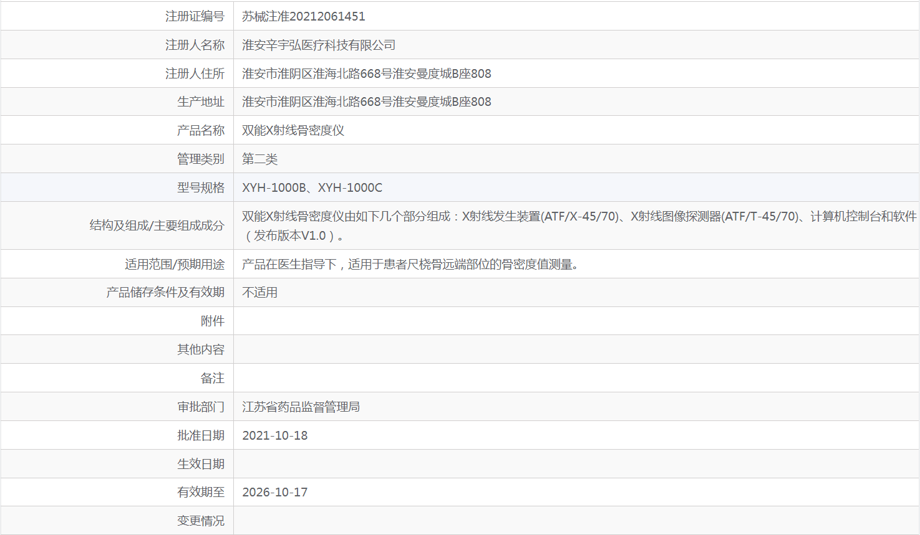Click the 注册人名称 field label
Screen dimensions: 920x535
click(195, 45)
